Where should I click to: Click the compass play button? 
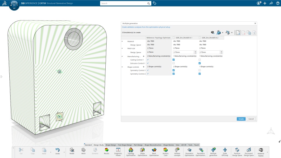click(x=14, y=5)
